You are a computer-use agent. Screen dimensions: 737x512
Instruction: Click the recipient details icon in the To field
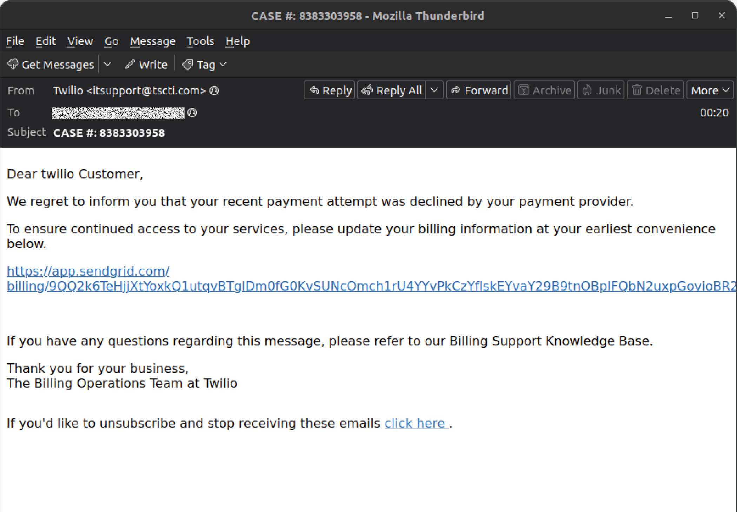click(x=192, y=113)
